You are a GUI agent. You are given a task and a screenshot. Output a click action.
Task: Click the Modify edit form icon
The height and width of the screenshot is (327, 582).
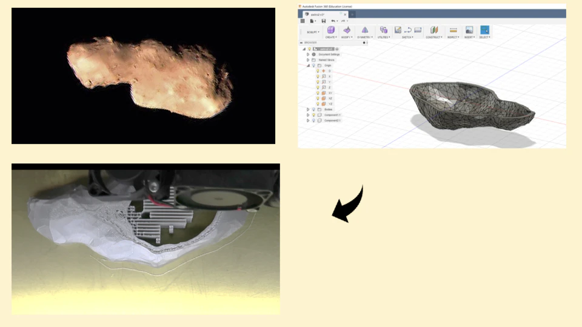(347, 30)
